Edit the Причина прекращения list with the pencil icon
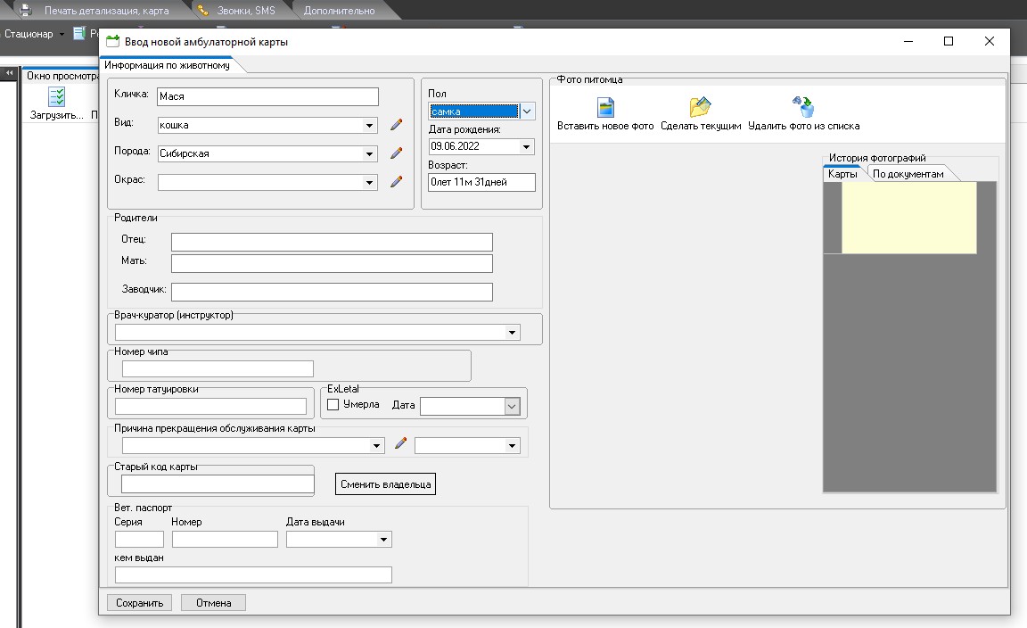Screen dimensions: 1027x628 click(400, 444)
